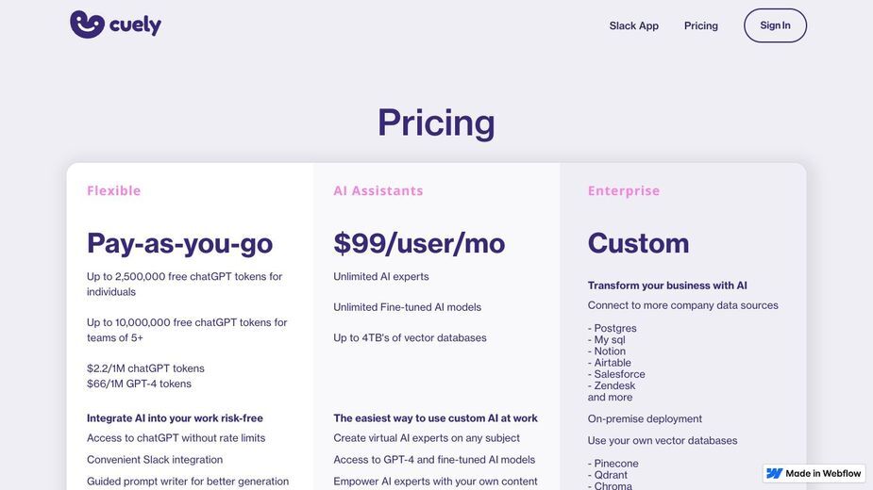
Task: Click the $99/user/mo price heading
Action: click(419, 244)
